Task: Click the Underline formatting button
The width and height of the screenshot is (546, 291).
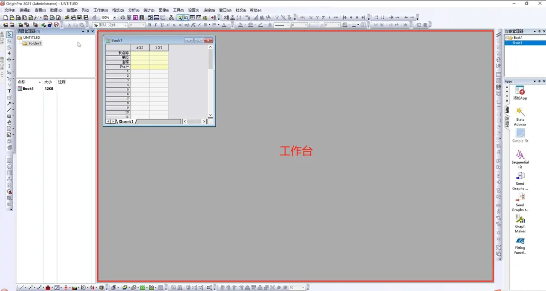Action: click(x=161, y=25)
